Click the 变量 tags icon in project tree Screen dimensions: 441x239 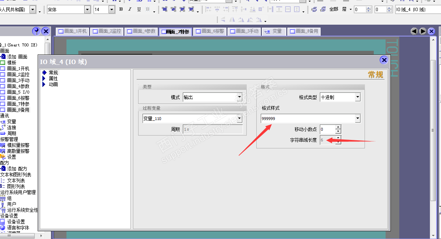[x=3, y=122]
